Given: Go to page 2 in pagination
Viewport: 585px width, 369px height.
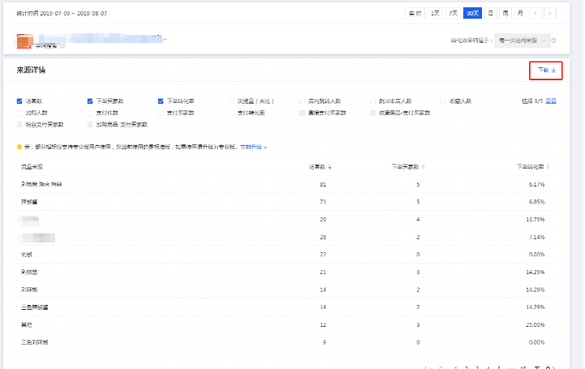Looking at the screenshot, I should [x=465, y=367].
